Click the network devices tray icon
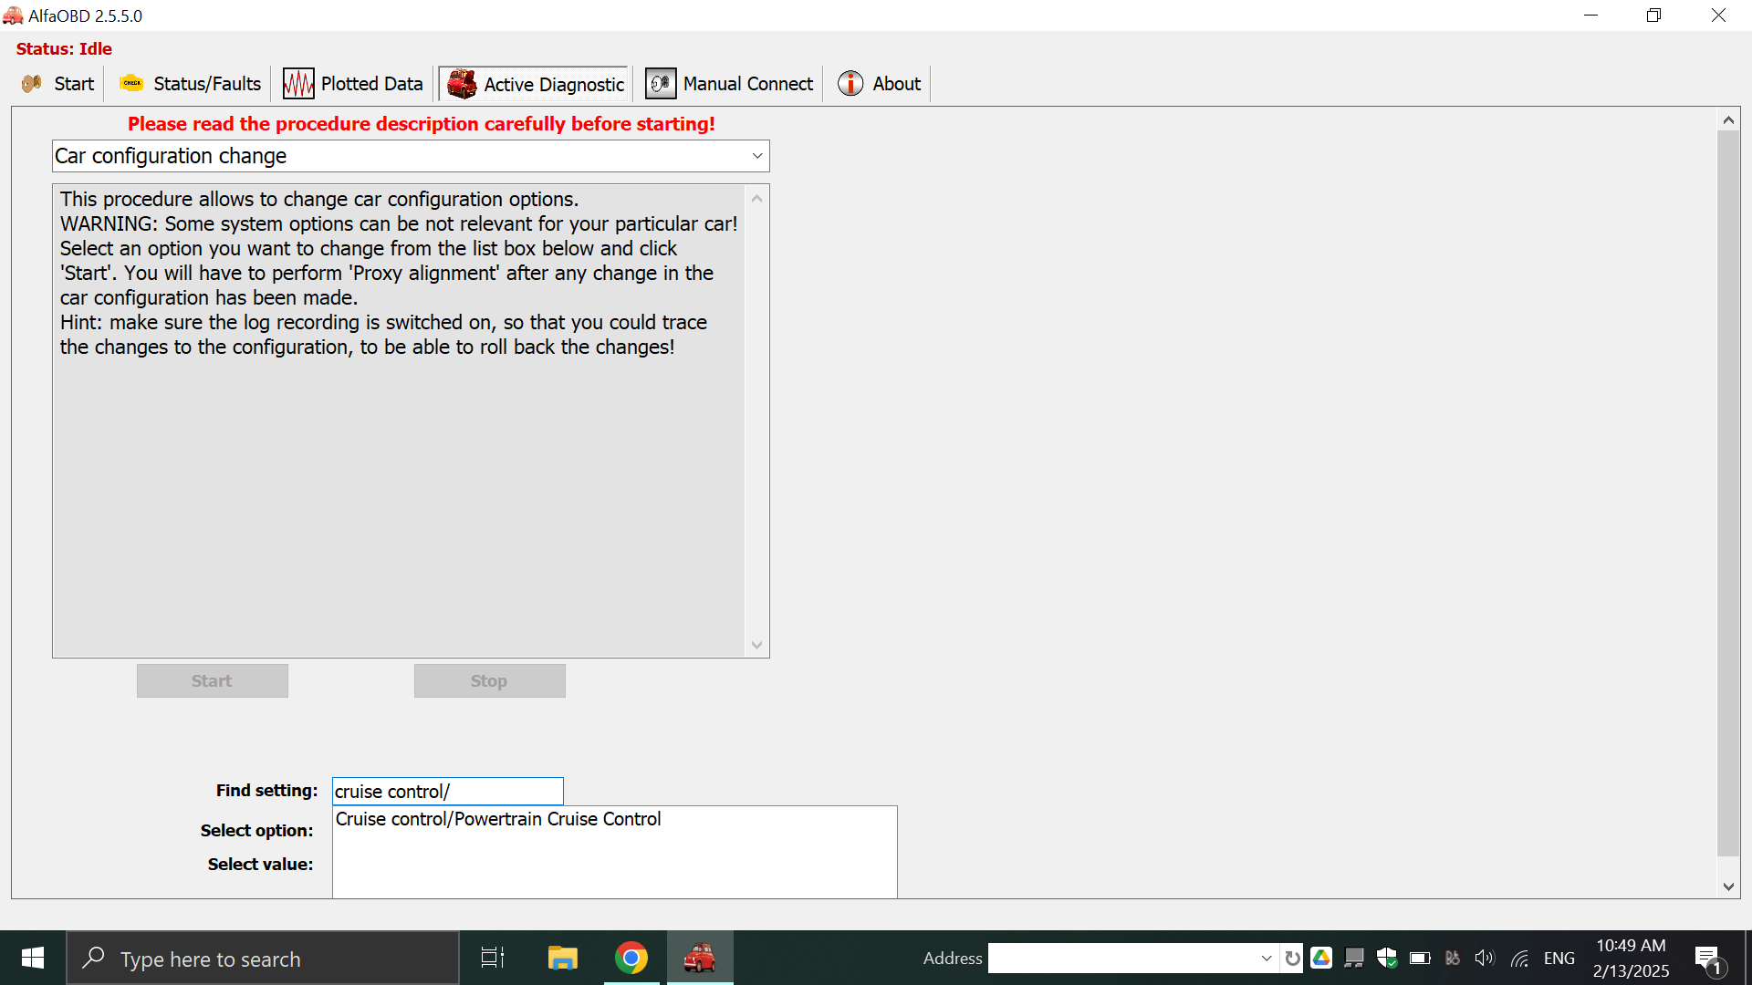This screenshot has width=1752, height=985. pyautogui.click(x=1354, y=958)
